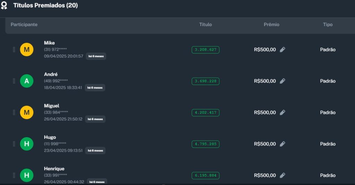Image resolution: width=355 pixels, height=185 pixels.
Task: Open the title badge 6.195.884
Action: tap(206, 175)
